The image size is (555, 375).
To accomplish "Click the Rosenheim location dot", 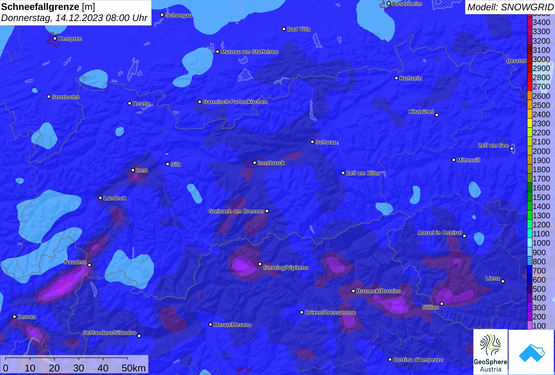I will pyautogui.click(x=388, y=4).
